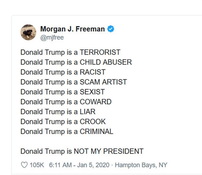Screen dimensions: 202x175
Task: Click the Morgan J. Freeman display name
Action: coord(73,29)
